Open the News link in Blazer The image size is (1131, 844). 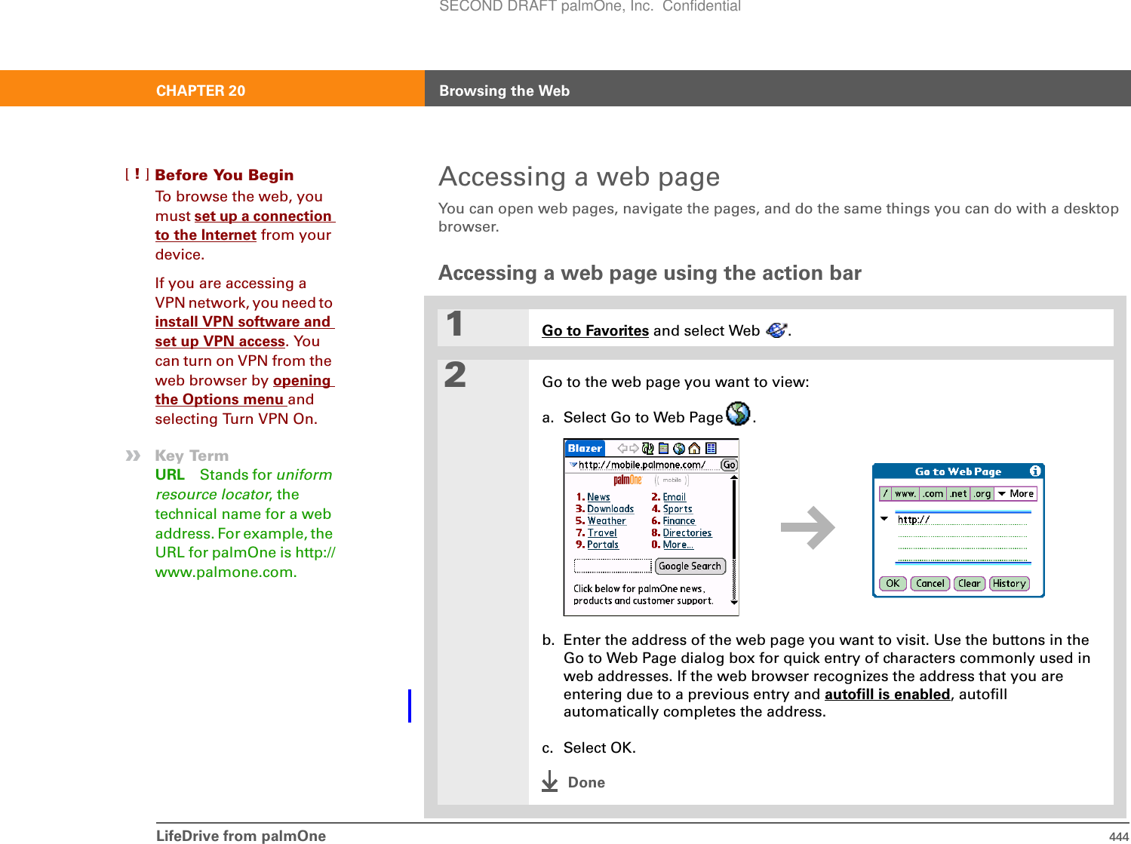598,497
